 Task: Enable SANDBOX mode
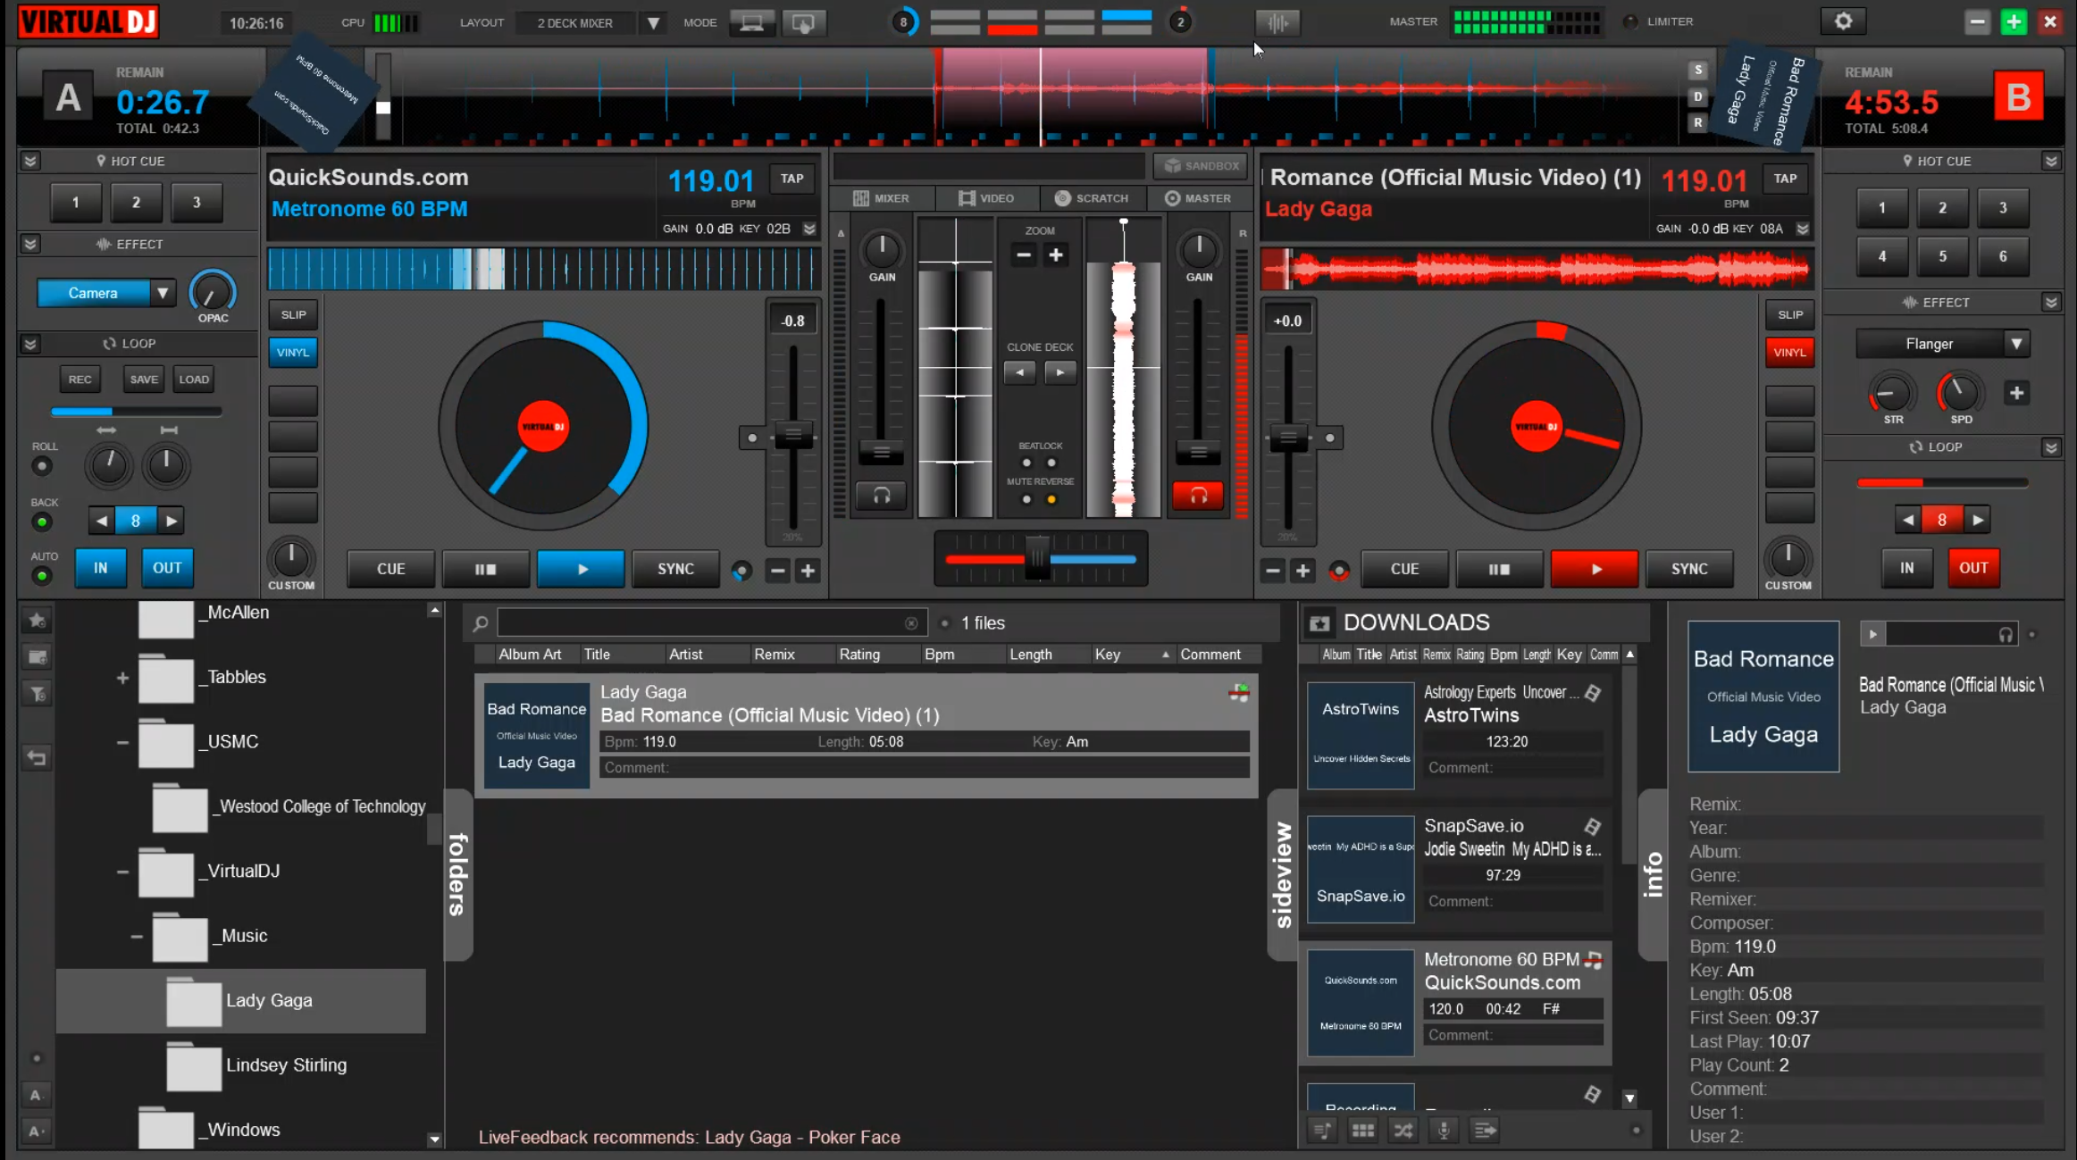click(1201, 166)
